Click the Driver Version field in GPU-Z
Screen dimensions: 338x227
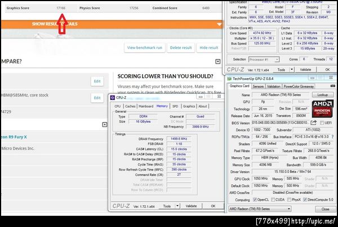292,172
